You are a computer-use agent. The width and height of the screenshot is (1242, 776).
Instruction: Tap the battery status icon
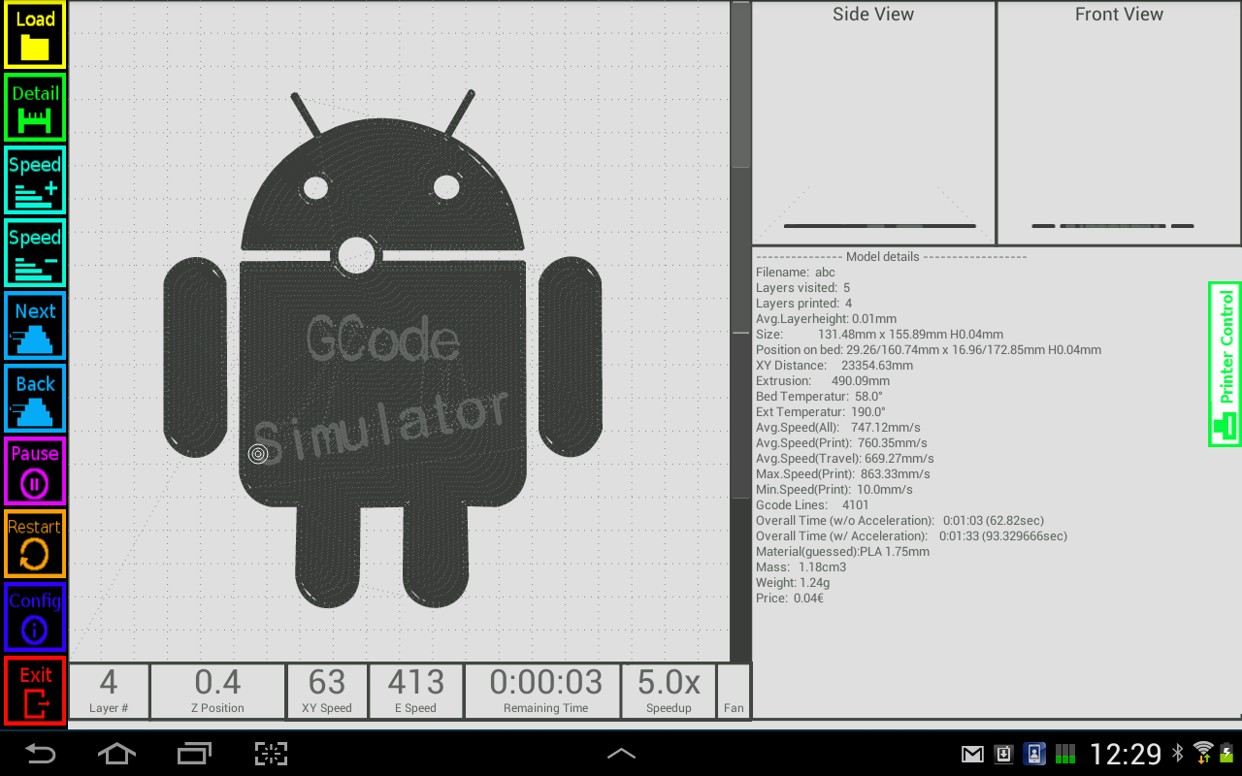[x=1226, y=753]
